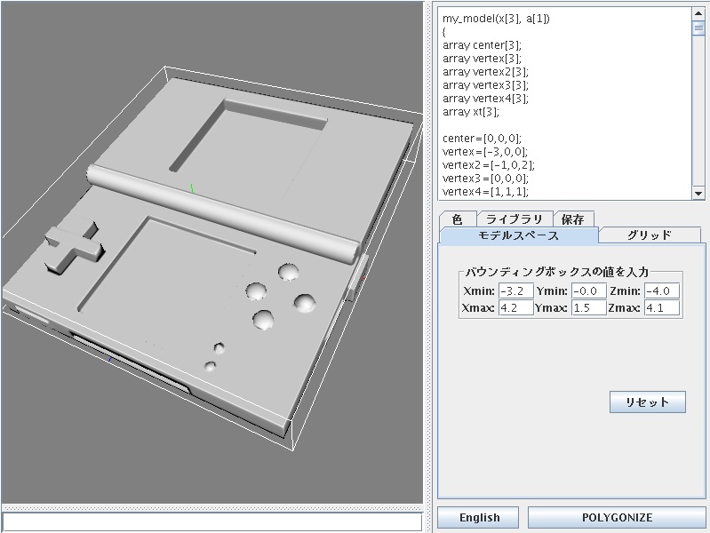The width and height of the screenshot is (710, 533).
Task: Click the code editor scrollbar thumb
Action: click(698, 28)
